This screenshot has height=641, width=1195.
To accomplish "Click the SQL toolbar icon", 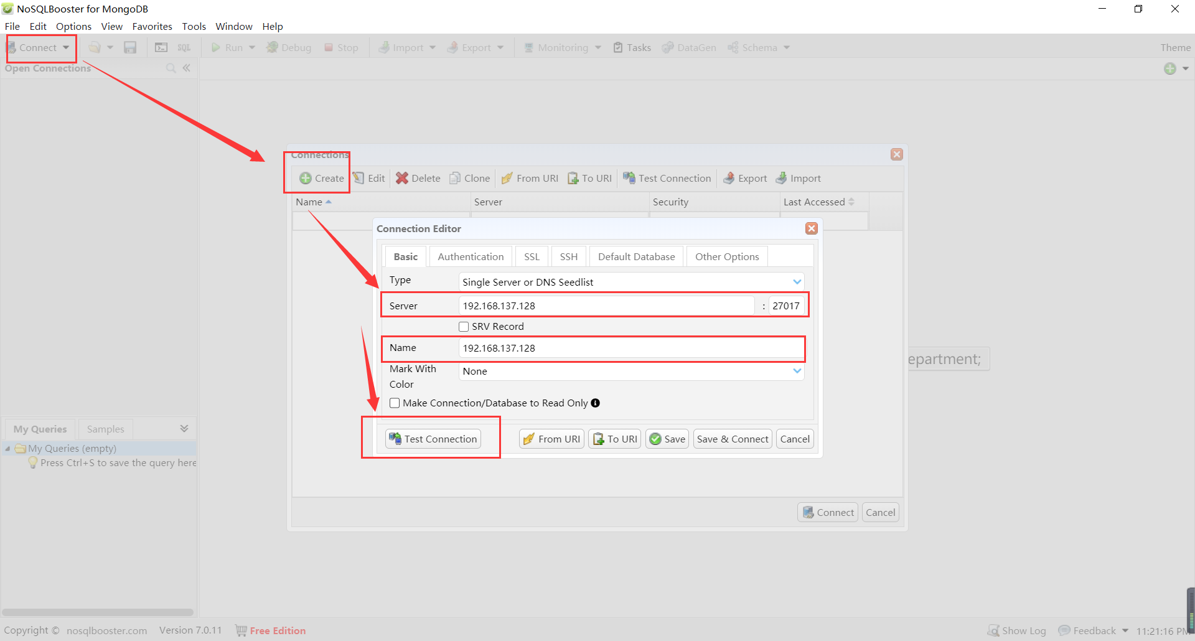I will 184,47.
